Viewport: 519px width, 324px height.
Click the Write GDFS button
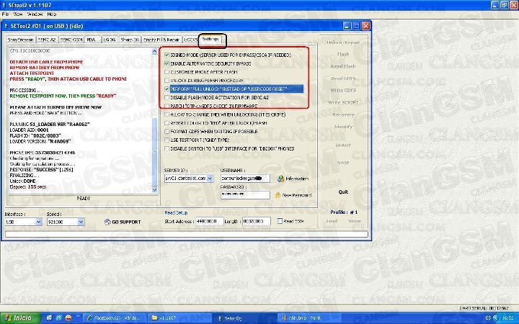click(343, 90)
